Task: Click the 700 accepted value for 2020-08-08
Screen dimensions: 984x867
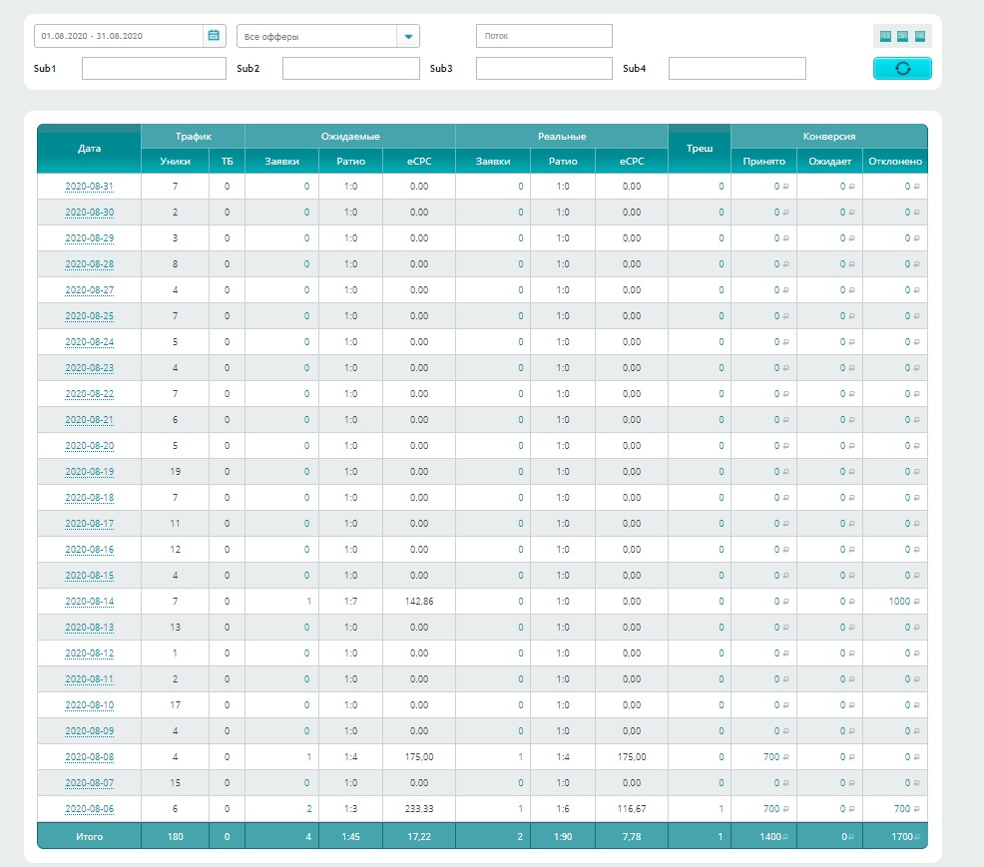Action: (x=770, y=757)
